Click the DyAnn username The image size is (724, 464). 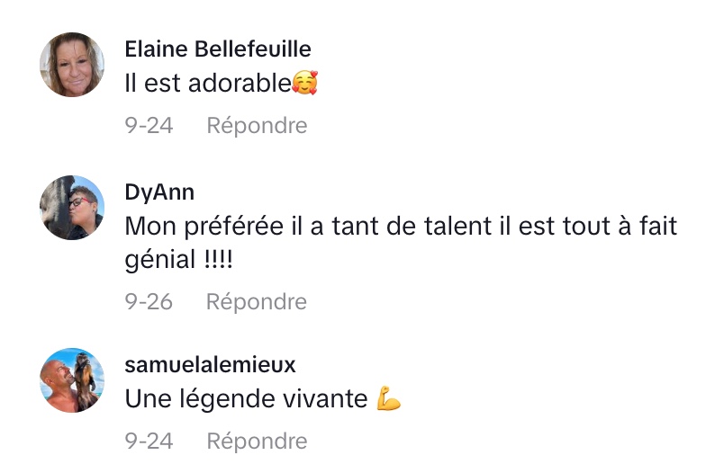(x=159, y=192)
